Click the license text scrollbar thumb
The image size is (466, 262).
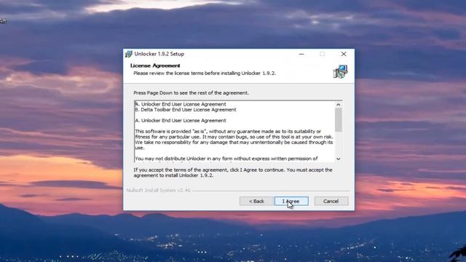click(338, 119)
